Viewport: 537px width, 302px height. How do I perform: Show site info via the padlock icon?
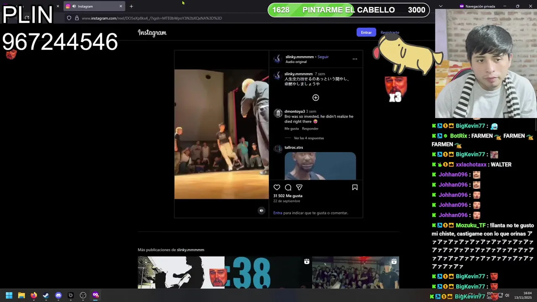pos(77,18)
